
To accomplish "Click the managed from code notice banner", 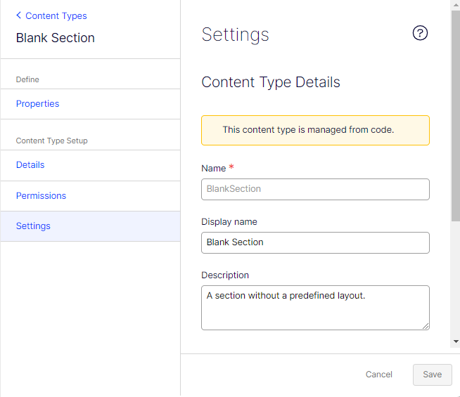I will 315,130.
